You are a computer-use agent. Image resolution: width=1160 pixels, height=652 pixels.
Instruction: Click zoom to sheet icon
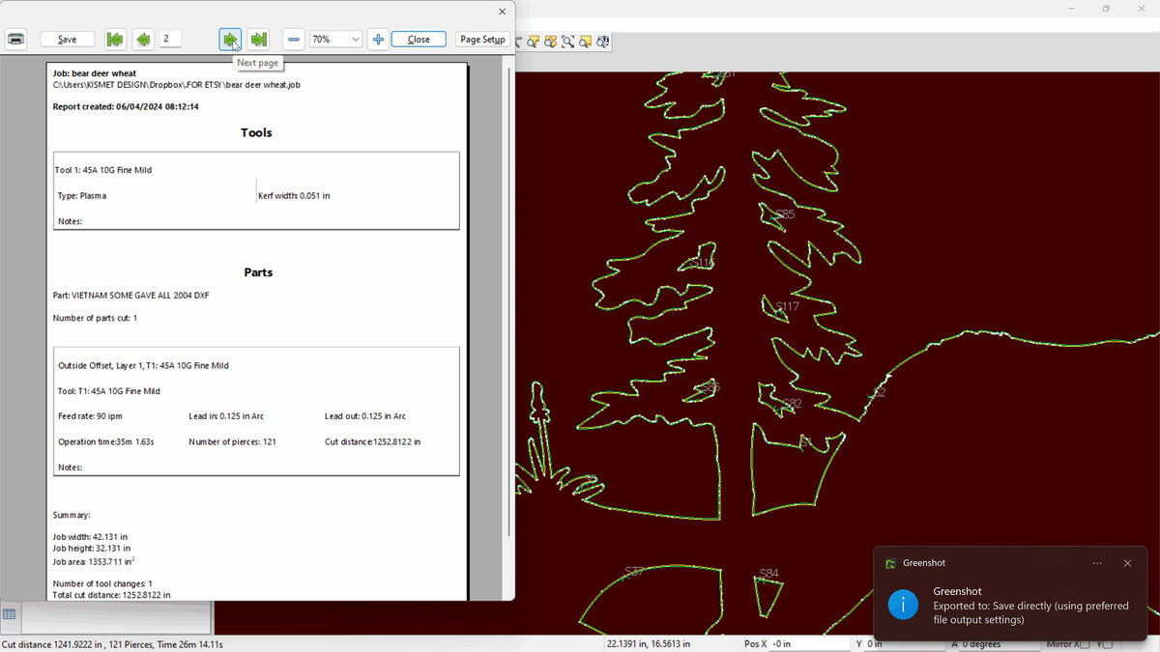click(586, 42)
